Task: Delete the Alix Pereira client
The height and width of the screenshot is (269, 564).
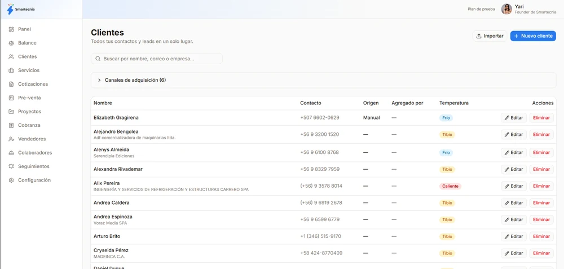Action: [541, 186]
